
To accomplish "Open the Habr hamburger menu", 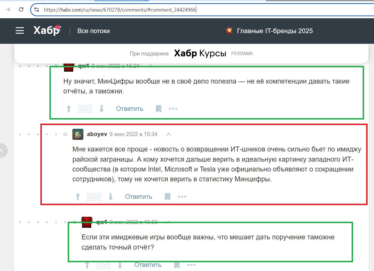I will point(19,30).
